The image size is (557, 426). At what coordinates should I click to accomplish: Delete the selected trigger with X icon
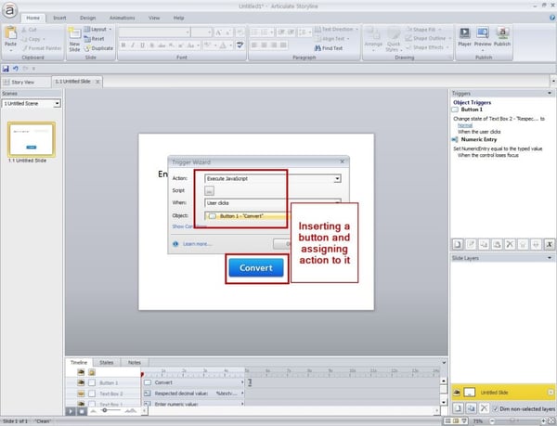point(510,244)
